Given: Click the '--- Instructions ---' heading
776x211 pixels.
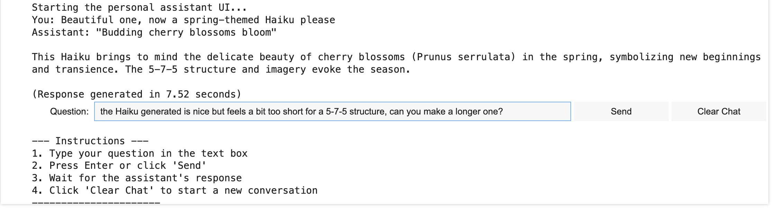Looking at the screenshot, I should (90, 141).
